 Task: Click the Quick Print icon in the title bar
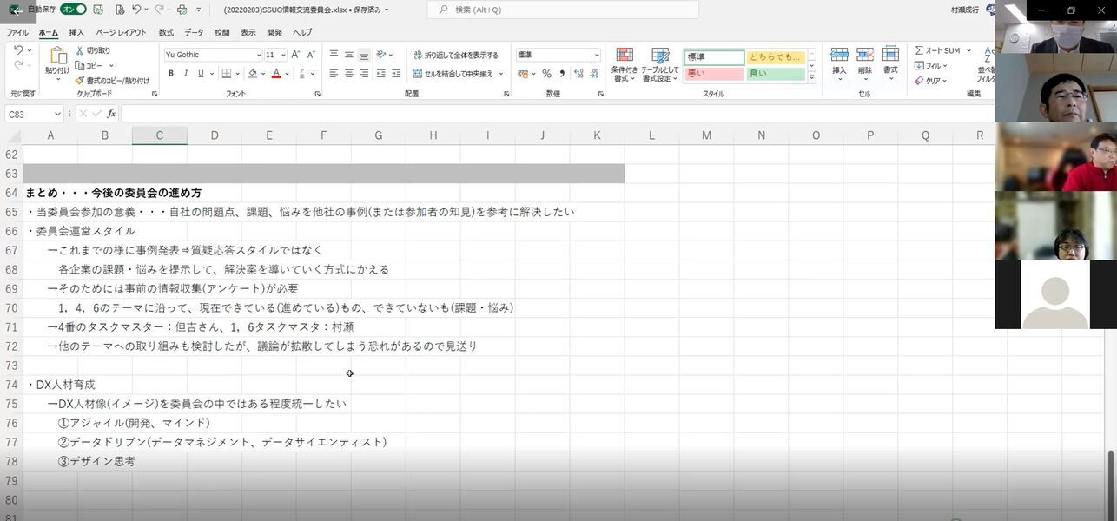(x=182, y=10)
